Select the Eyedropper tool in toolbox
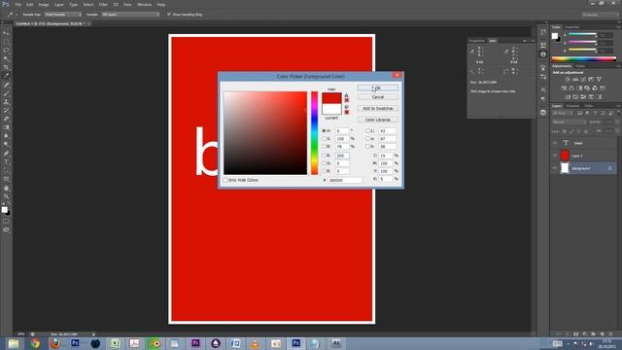622x350 pixels. pyautogui.click(x=6, y=76)
